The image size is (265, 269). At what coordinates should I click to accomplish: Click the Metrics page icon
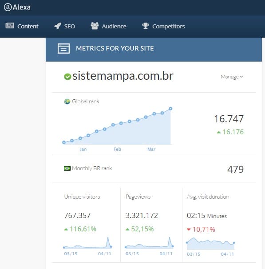click(63, 49)
